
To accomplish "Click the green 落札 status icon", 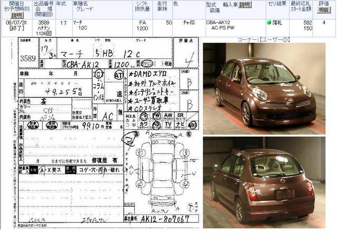I will click(x=269, y=22).
